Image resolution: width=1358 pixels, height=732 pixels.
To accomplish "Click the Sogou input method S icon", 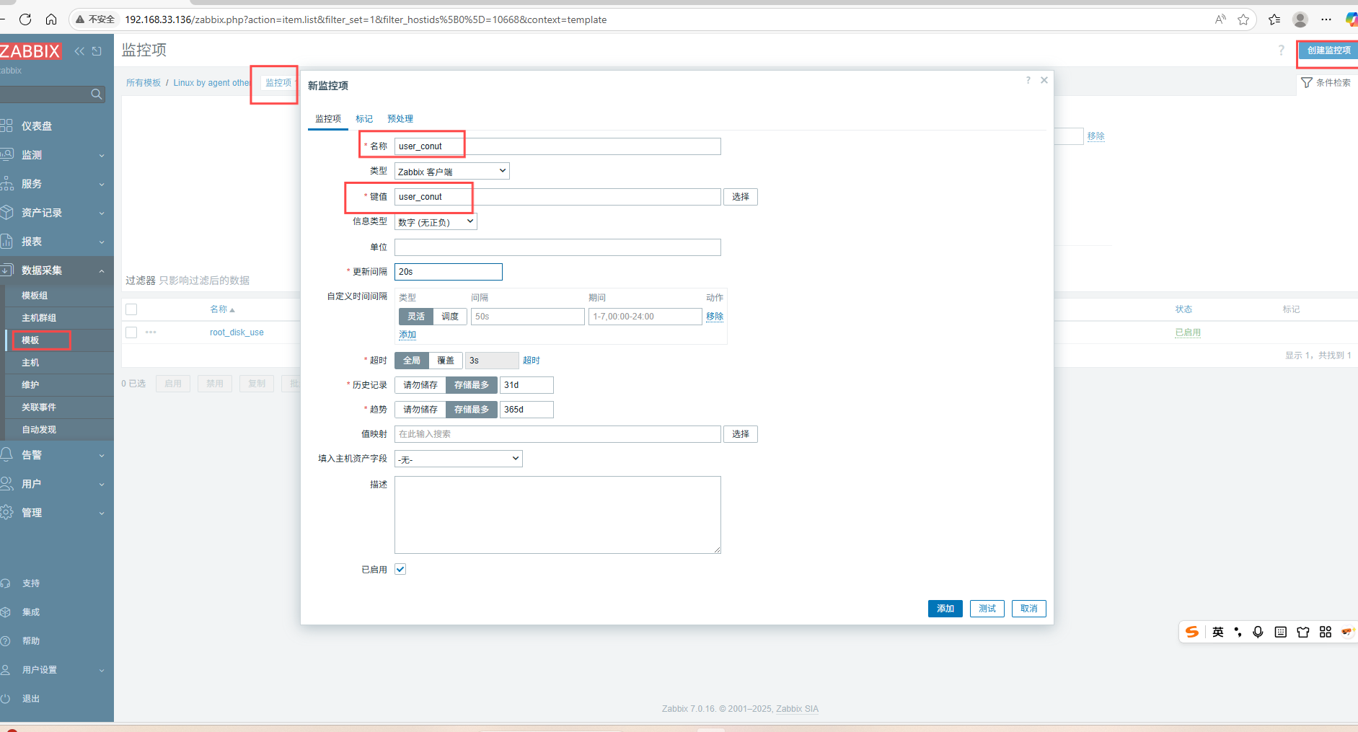I will click(x=1192, y=632).
